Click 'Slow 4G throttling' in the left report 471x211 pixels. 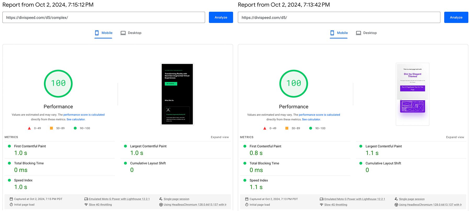[x=100, y=205]
